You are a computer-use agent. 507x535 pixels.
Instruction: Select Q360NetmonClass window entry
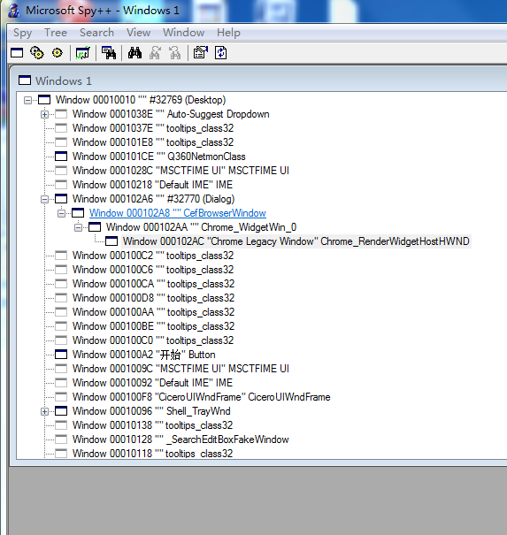pos(158,157)
